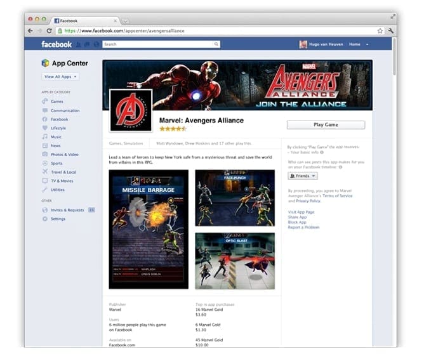Open the Friends audience dropdown
The image size is (424, 354).
tap(303, 176)
